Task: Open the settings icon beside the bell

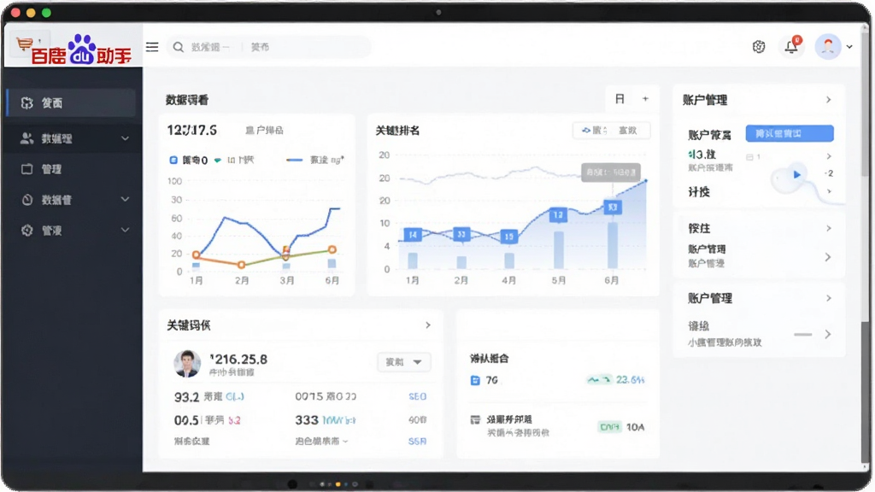Action: pos(759,47)
